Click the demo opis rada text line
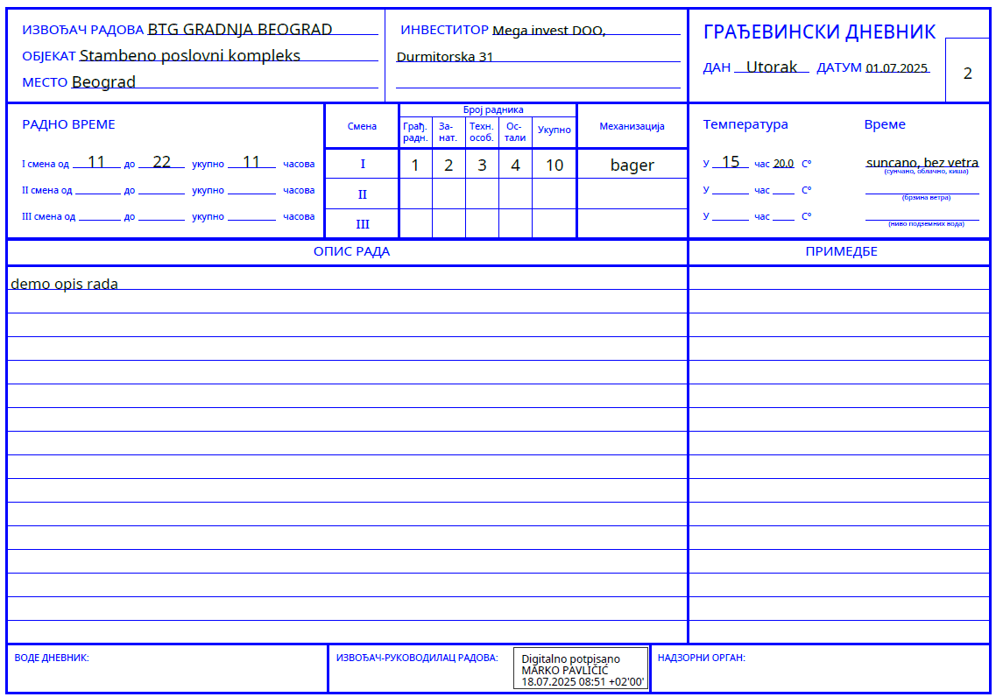This screenshot has height=697, width=996. 64,284
